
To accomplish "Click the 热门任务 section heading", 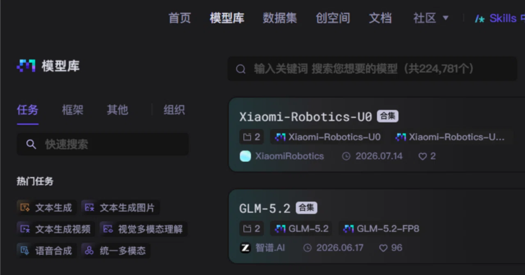I will pyautogui.click(x=35, y=181).
